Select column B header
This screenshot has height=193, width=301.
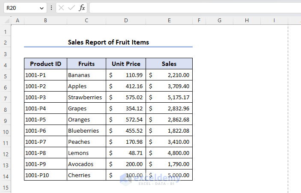[45, 21]
